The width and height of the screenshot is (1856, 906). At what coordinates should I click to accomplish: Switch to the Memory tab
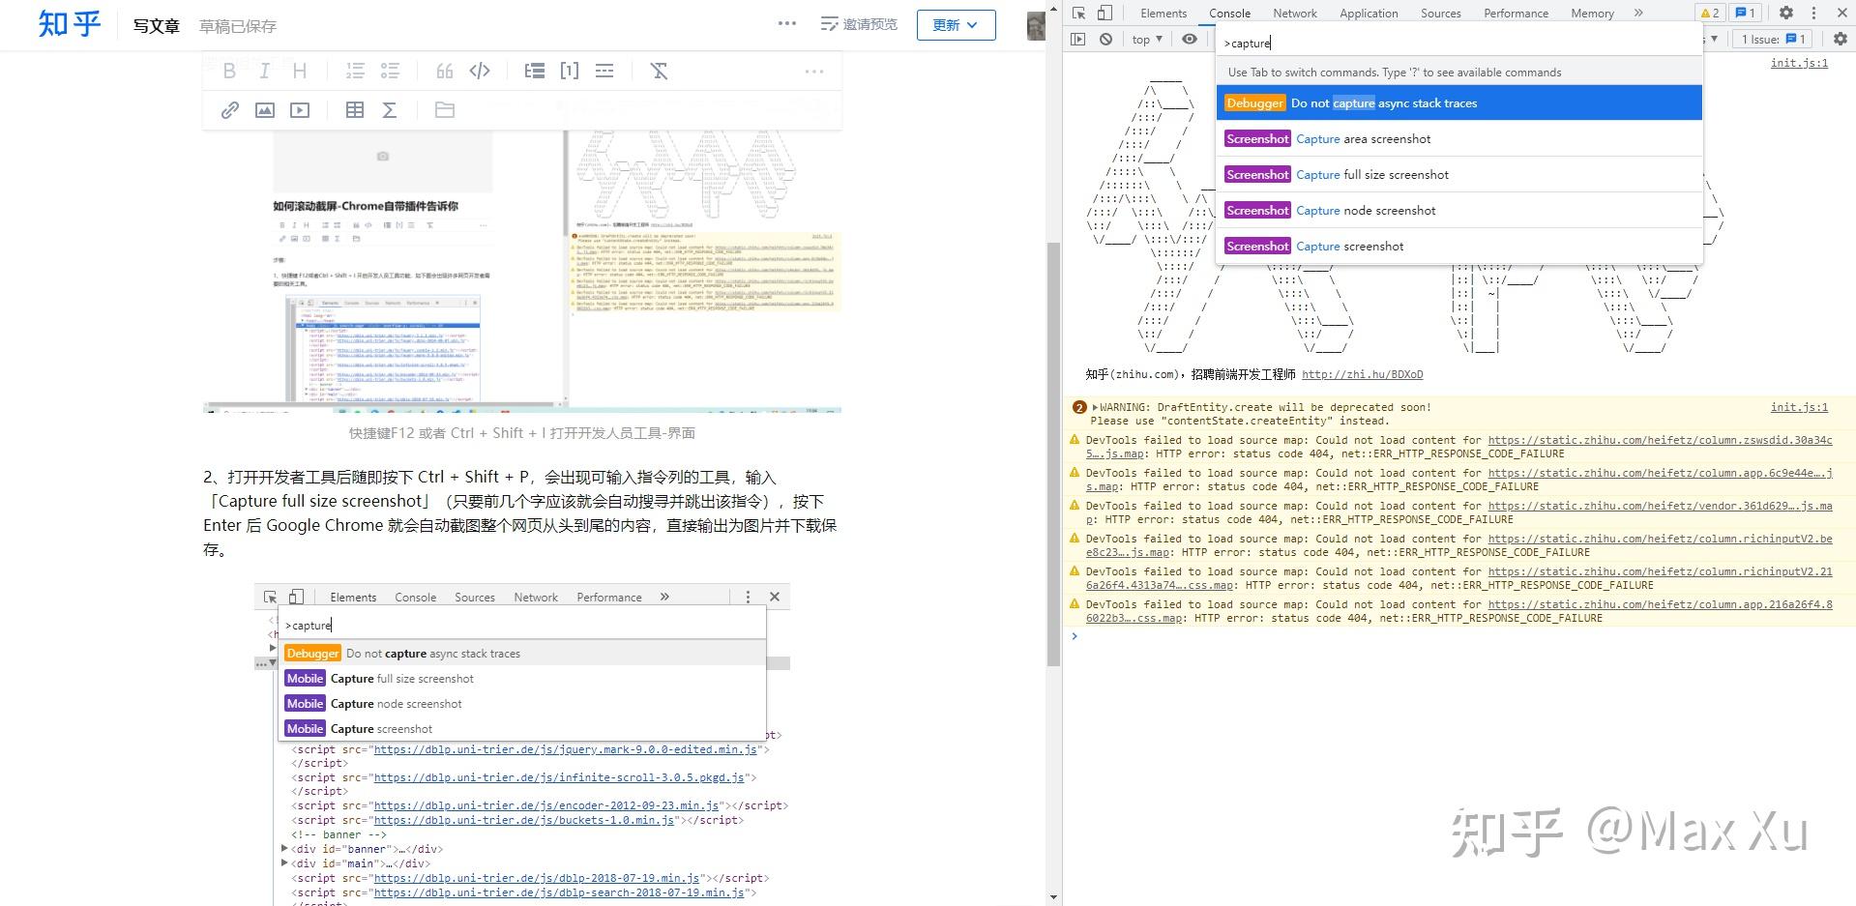(x=1592, y=13)
